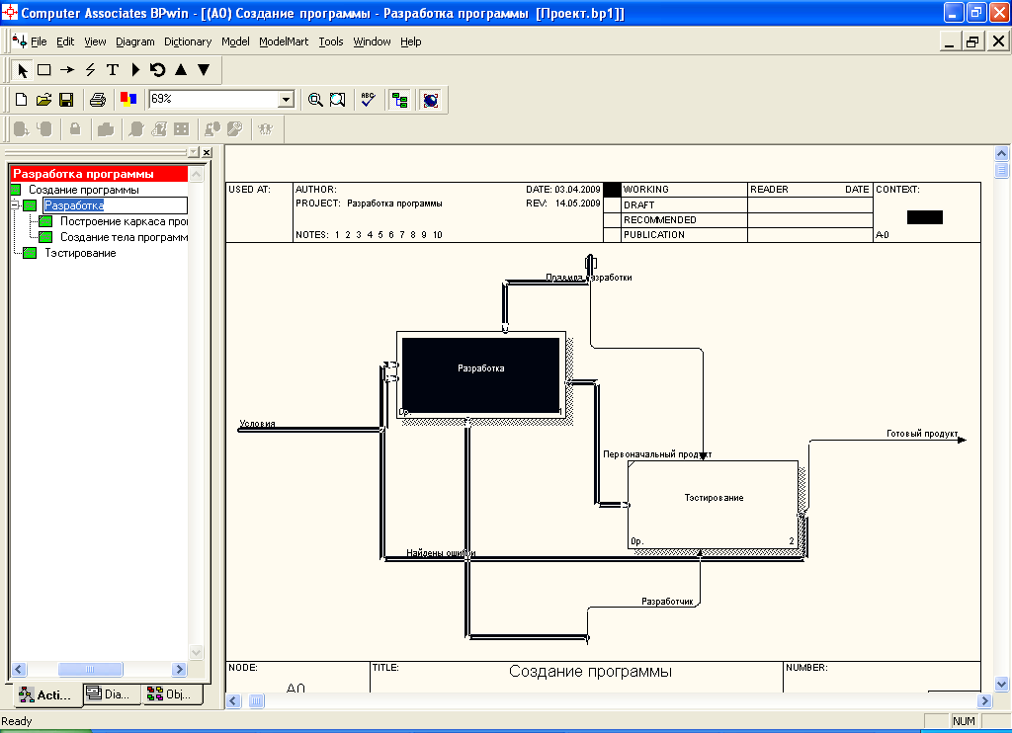Select the Text block tool
This screenshot has height=733, width=1012.
pyautogui.click(x=112, y=70)
